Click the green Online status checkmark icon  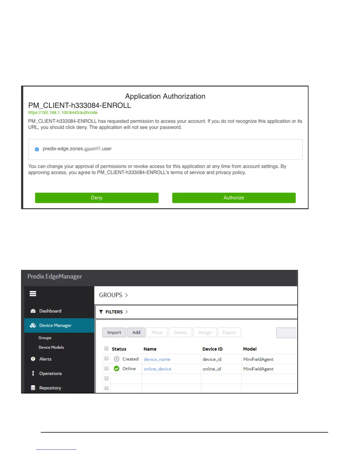[116, 369]
